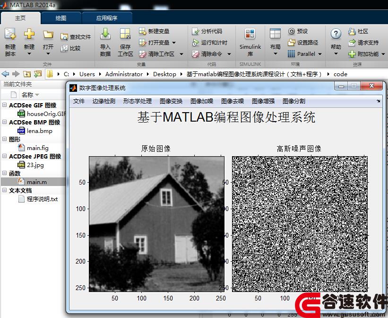Open the 形态学处理 menu
This screenshot has height=318, width=388.
coord(138,101)
